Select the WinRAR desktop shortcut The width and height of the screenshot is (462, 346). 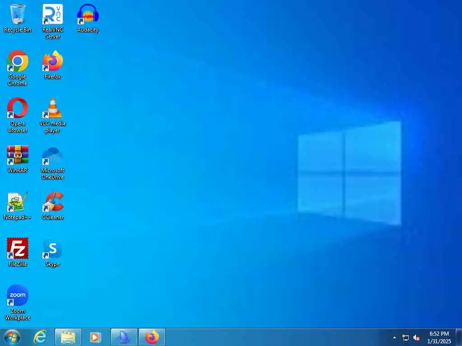(x=18, y=159)
